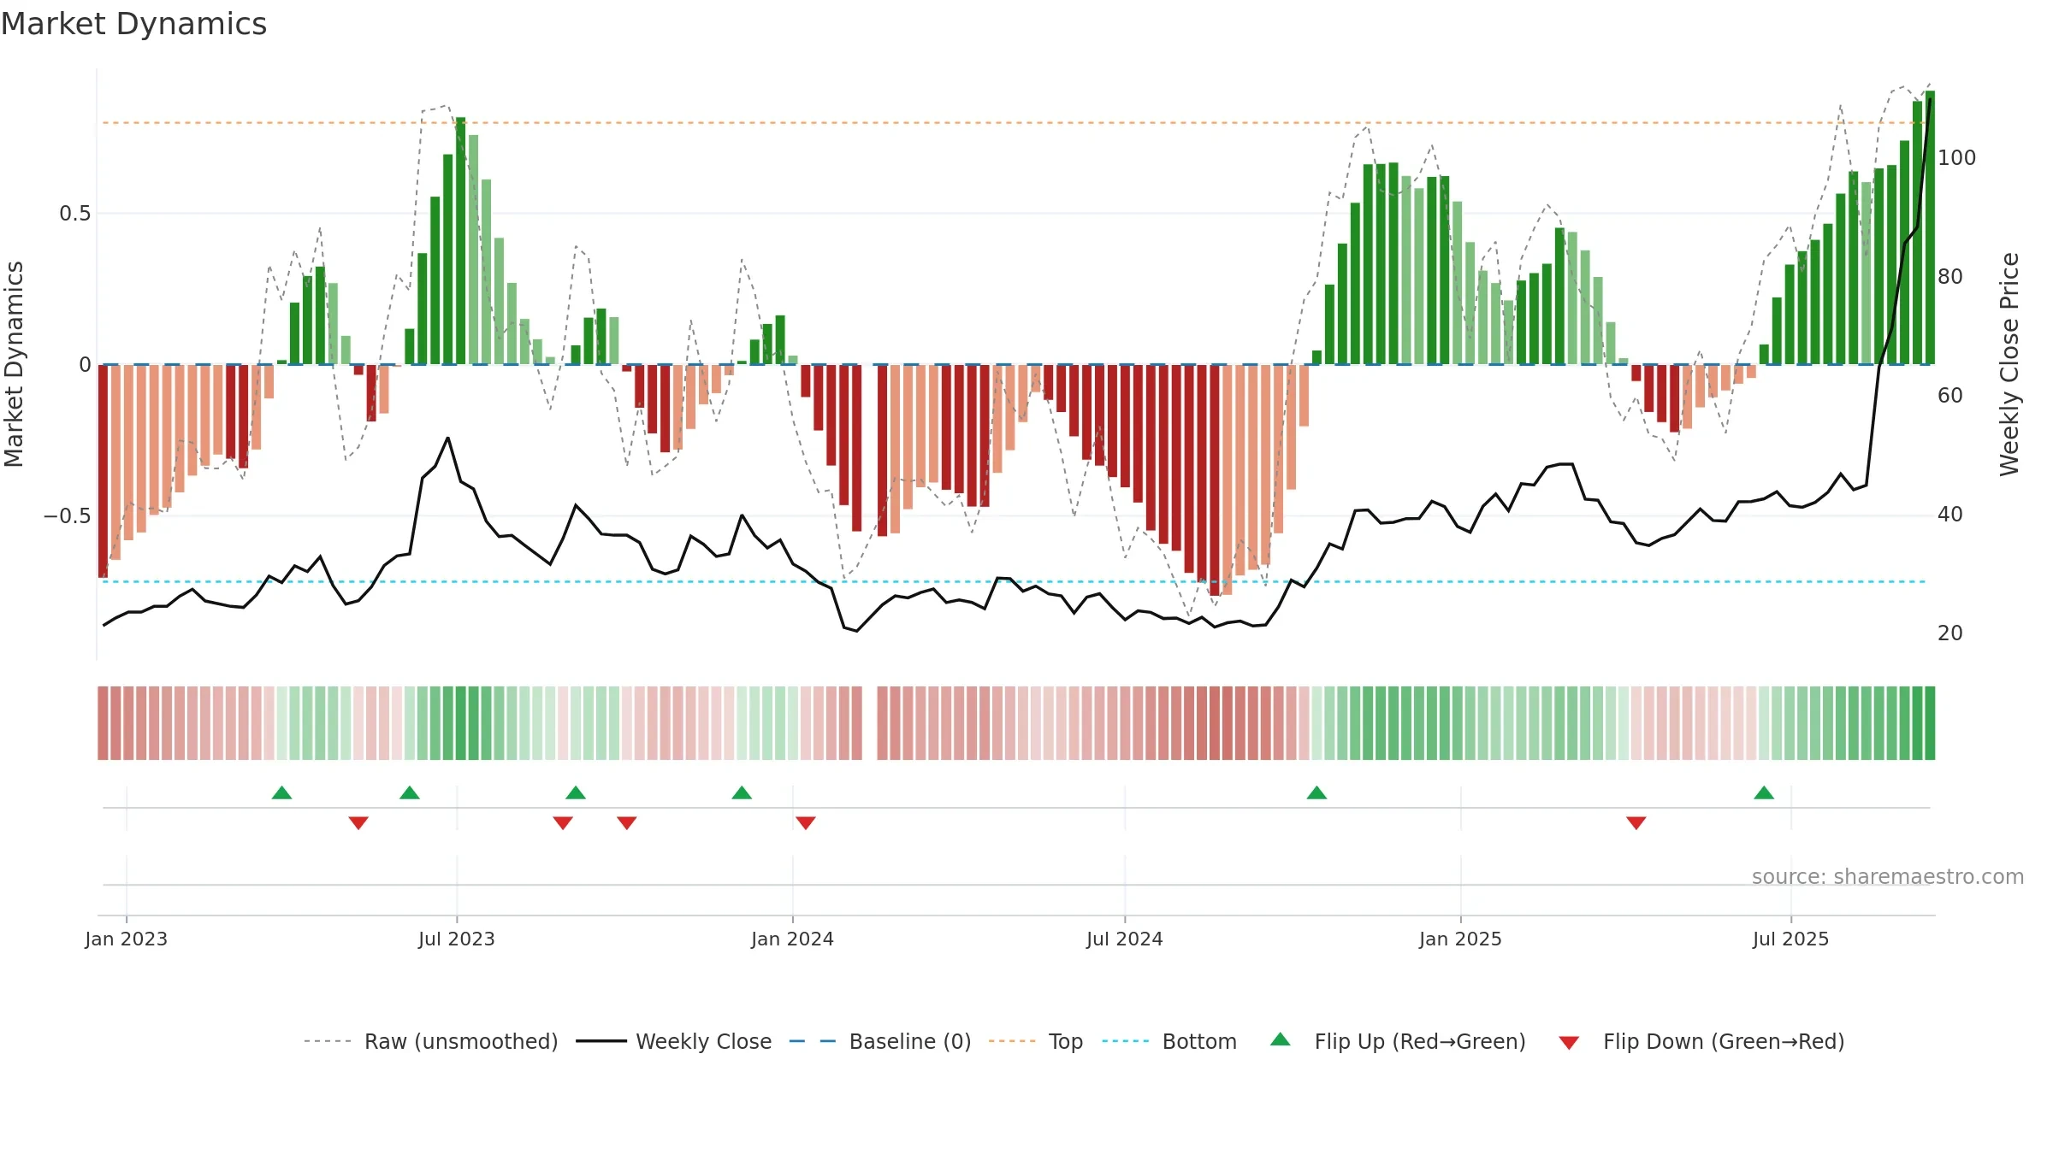Click the Jul 2025 x-axis label
The image size is (2053, 1154).
tap(1791, 939)
